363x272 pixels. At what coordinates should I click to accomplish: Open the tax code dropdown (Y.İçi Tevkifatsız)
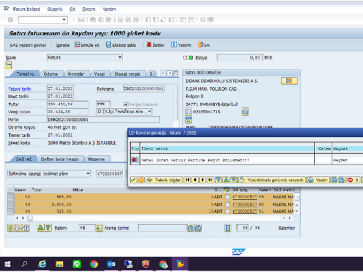coord(150,112)
